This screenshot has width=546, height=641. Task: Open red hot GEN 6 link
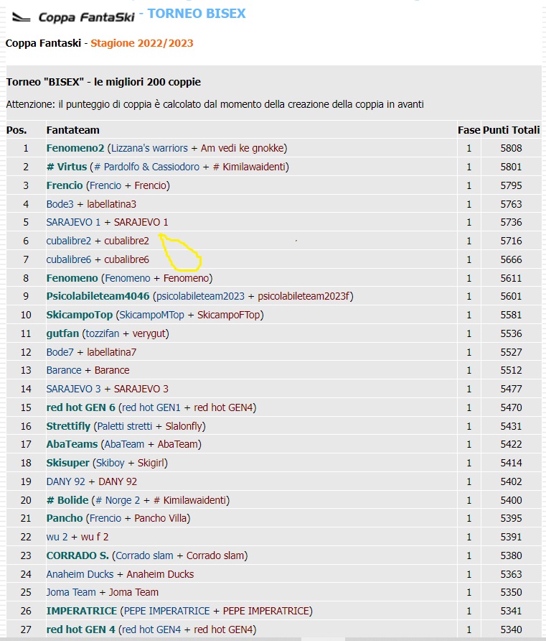pos(81,407)
